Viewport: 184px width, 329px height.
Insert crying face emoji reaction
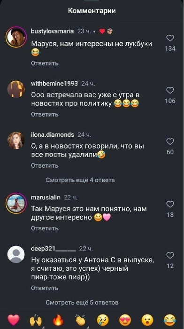coord(103,321)
